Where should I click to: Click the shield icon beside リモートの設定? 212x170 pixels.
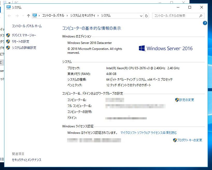coord(8,42)
